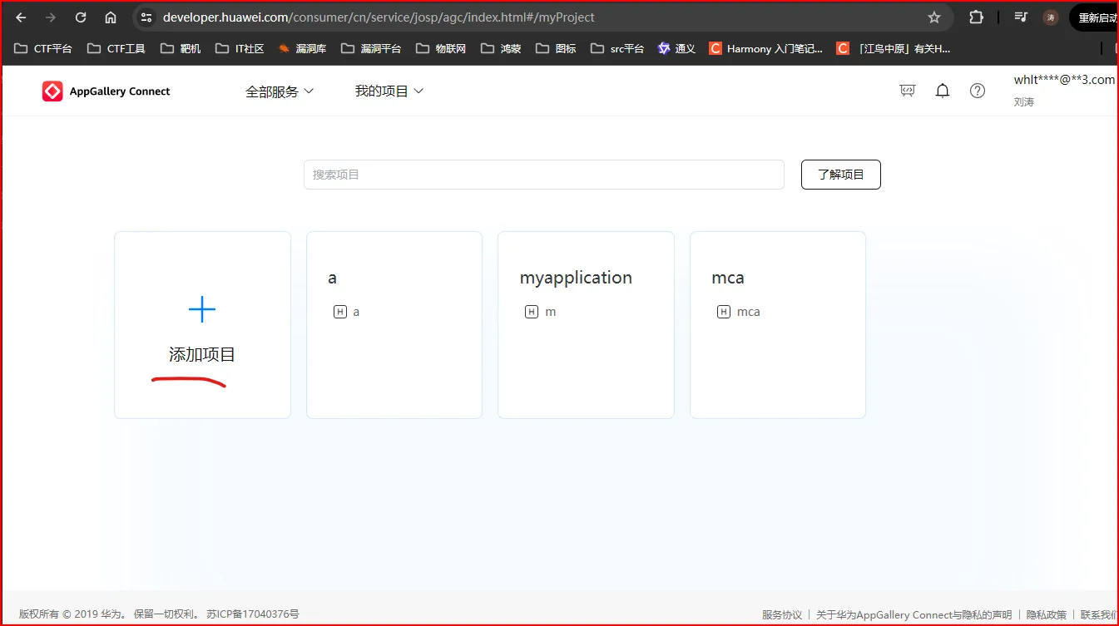Image resolution: width=1119 pixels, height=626 pixels.
Task: Click the 搜索项目 search field
Action: (x=544, y=175)
